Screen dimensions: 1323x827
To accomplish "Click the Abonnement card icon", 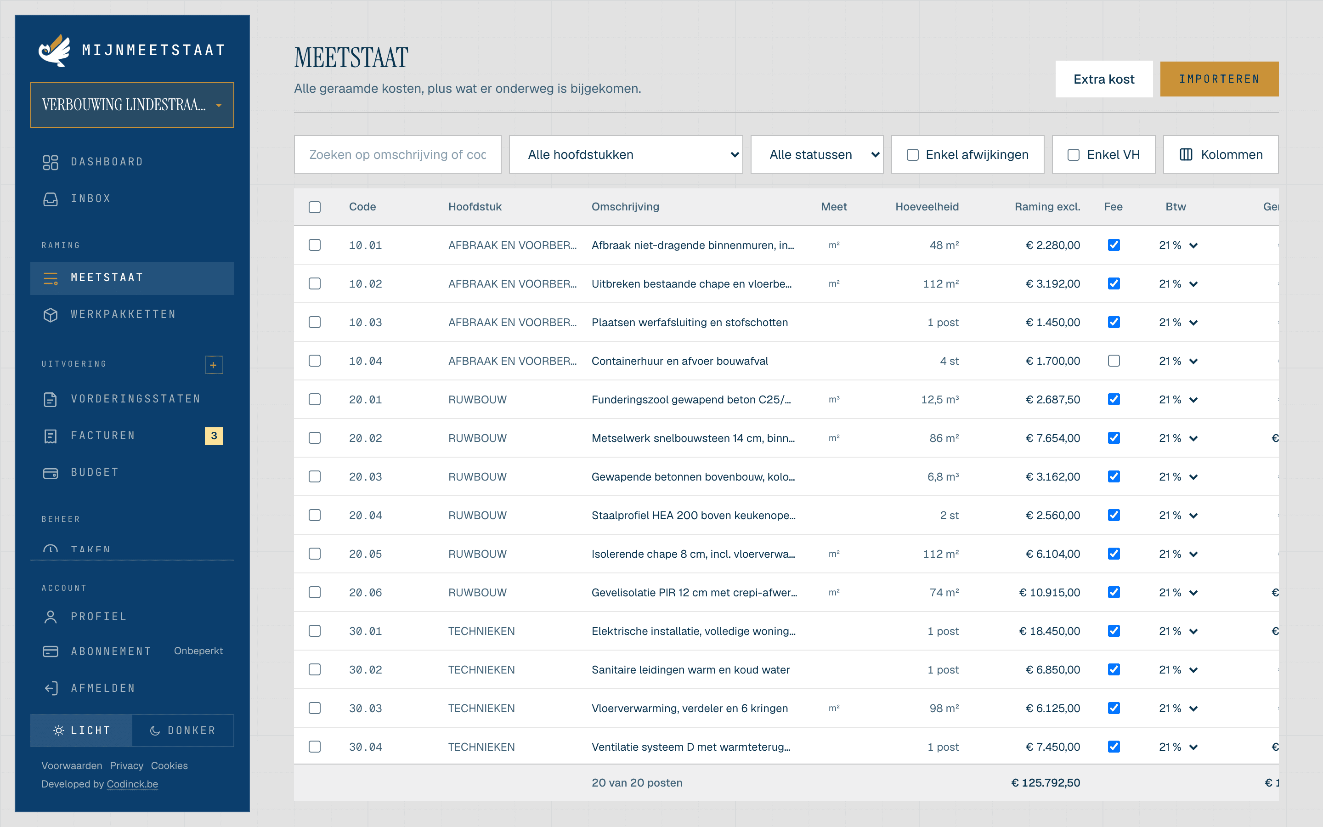I will (50, 651).
